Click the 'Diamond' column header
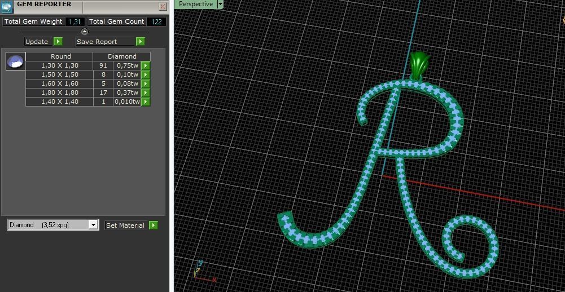 click(122, 56)
